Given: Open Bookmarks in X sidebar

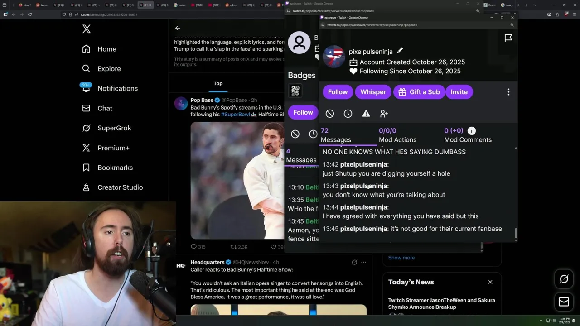Looking at the screenshot, I should [107, 168].
